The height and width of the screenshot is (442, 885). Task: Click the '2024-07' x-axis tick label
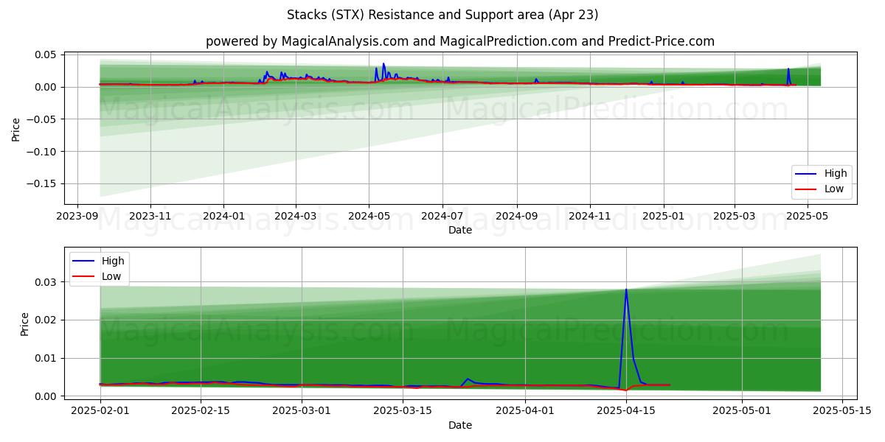(442, 217)
